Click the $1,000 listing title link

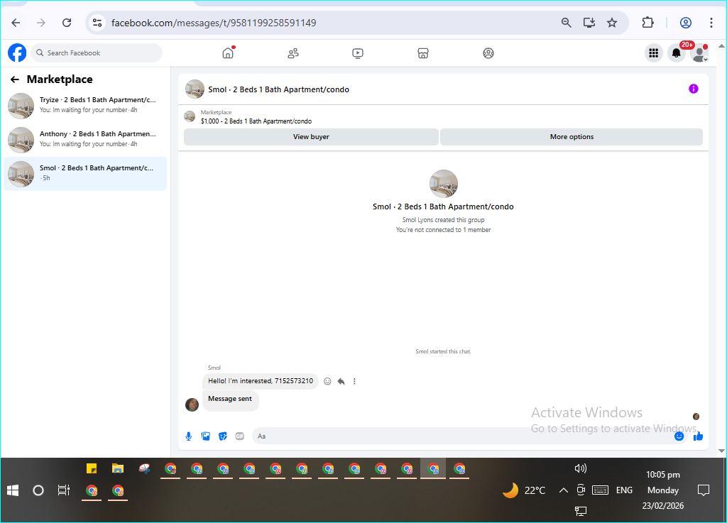coord(256,121)
